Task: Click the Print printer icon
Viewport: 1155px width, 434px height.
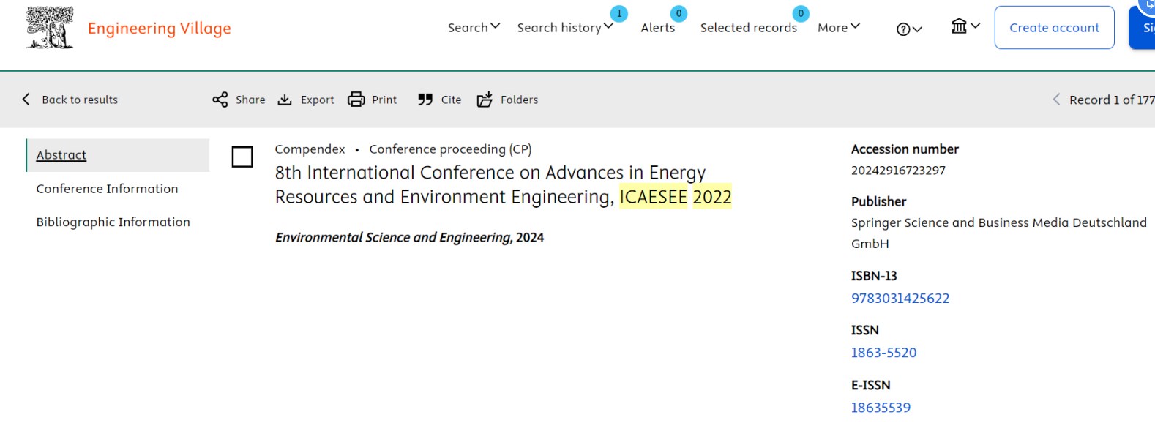Action: pyautogui.click(x=356, y=100)
